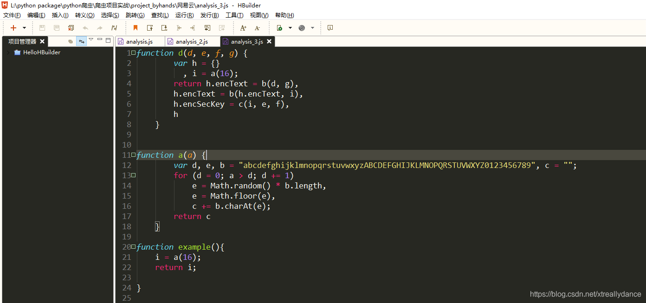Decrease font size with A- icon
This screenshot has width=646, height=303.
258,28
